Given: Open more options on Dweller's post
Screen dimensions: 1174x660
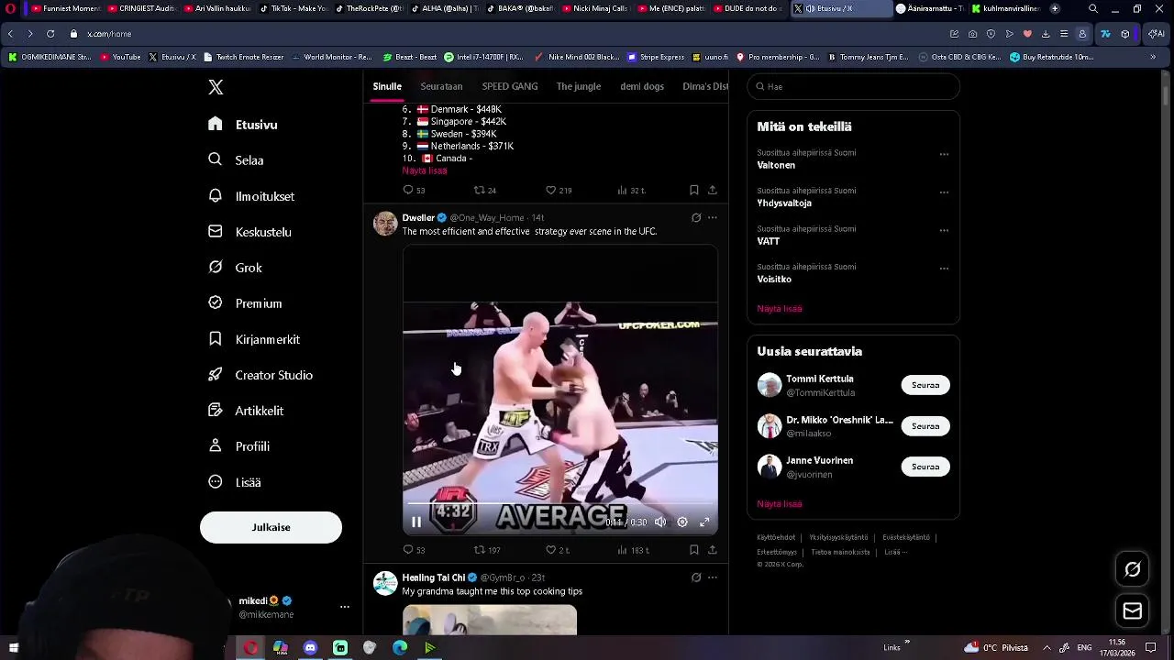Looking at the screenshot, I should pos(712,218).
